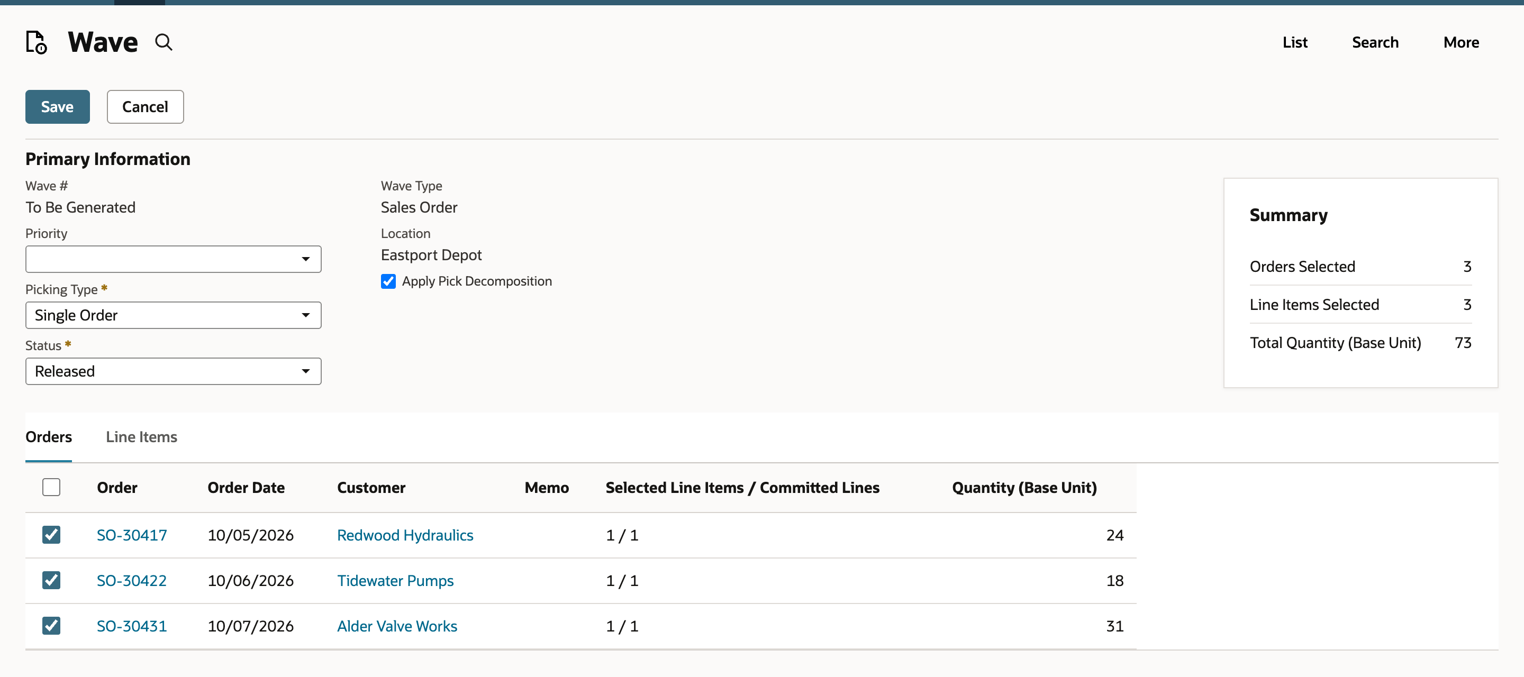Open the Picking Type dropdown showing Single Order

[x=174, y=315]
